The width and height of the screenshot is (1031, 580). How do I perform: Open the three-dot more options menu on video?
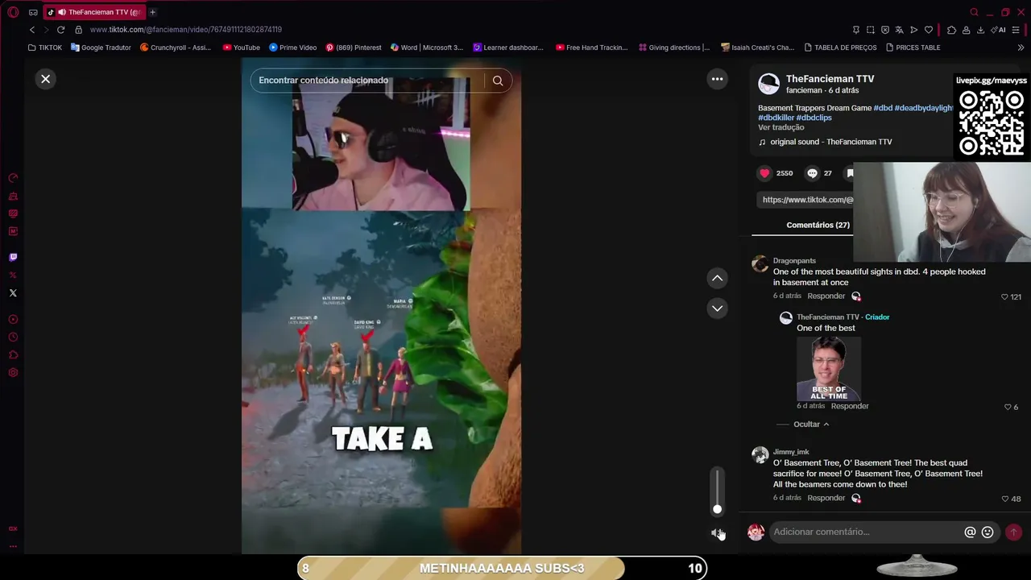[717, 79]
